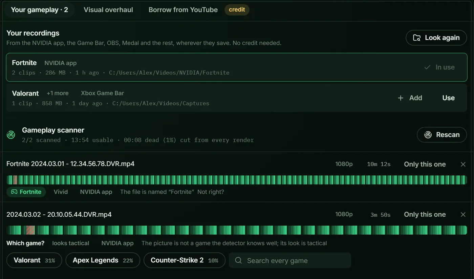
Task: Click the Not right? link
Action: pos(211,192)
